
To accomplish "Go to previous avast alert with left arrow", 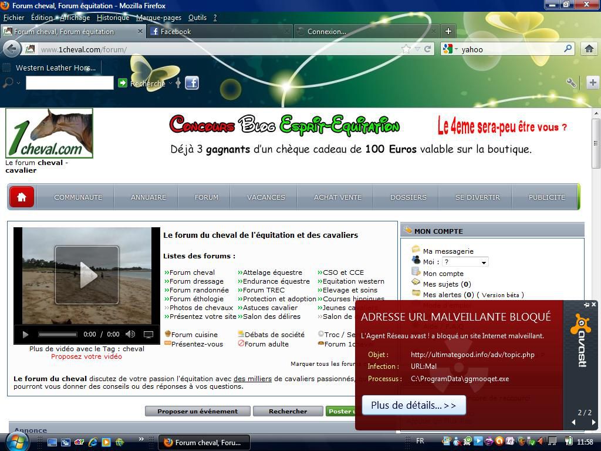I will tap(573, 423).
